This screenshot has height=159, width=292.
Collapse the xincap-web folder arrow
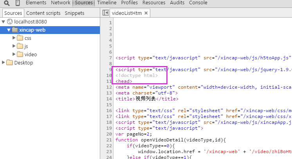click(9, 30)
